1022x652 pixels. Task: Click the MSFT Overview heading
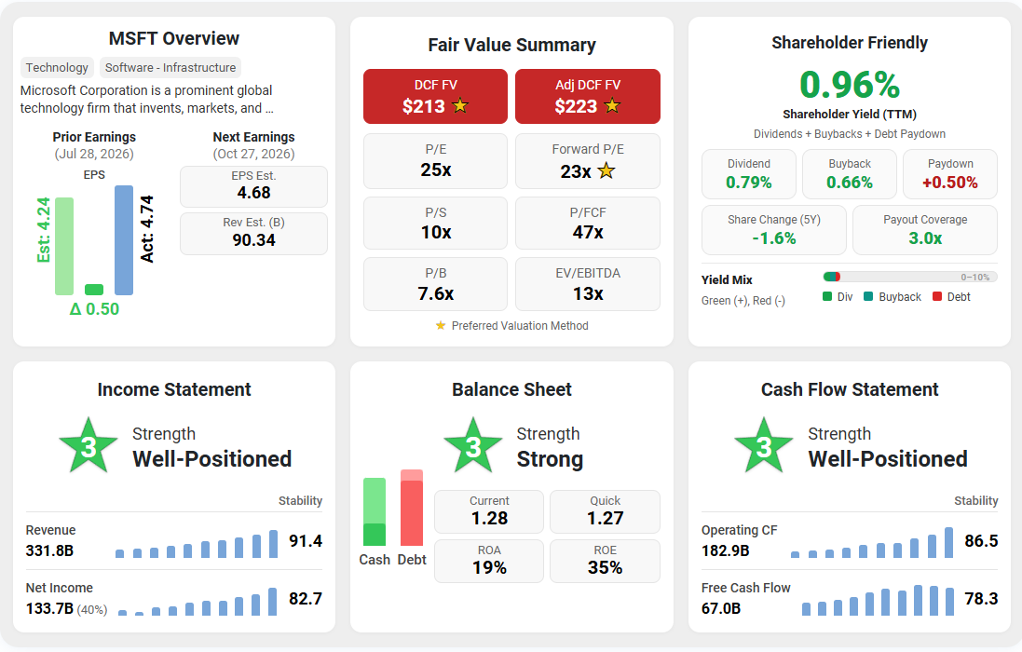173,38
